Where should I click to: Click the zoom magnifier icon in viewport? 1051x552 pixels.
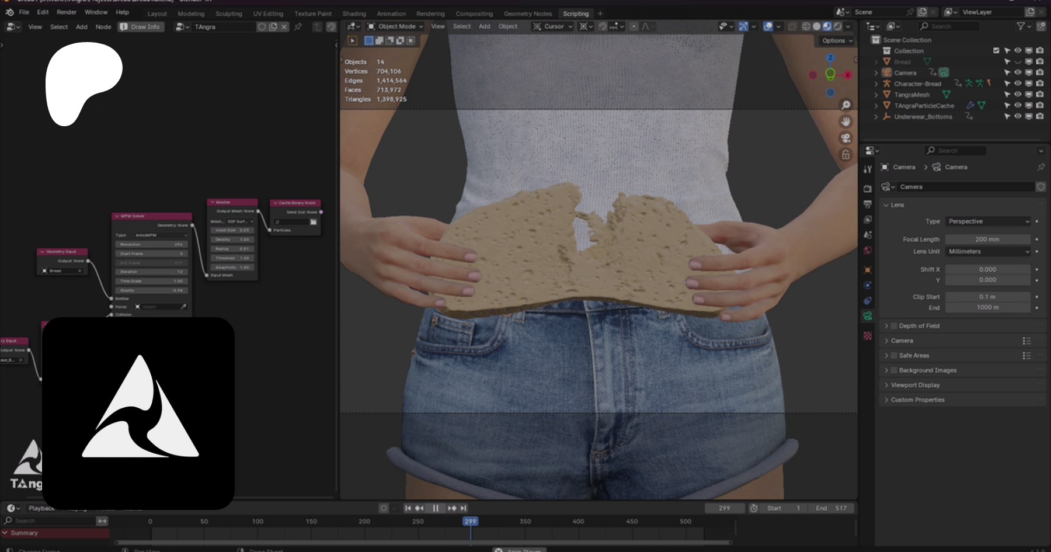tap(845, 105)
